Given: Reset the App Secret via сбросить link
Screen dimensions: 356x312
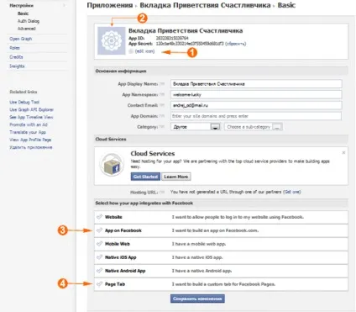Looking at the screenshot, I should click(236, 44).
